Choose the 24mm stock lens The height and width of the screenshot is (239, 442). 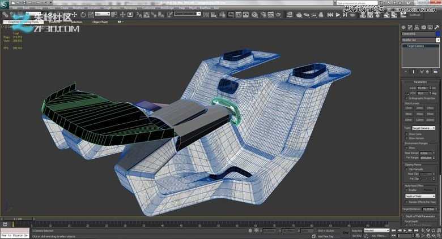point(430,108)
